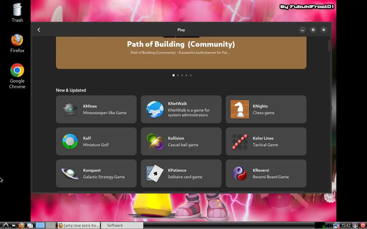Maximize the Software window
The height and width of the screenshot is (229, 367).
tap(313, 30)
